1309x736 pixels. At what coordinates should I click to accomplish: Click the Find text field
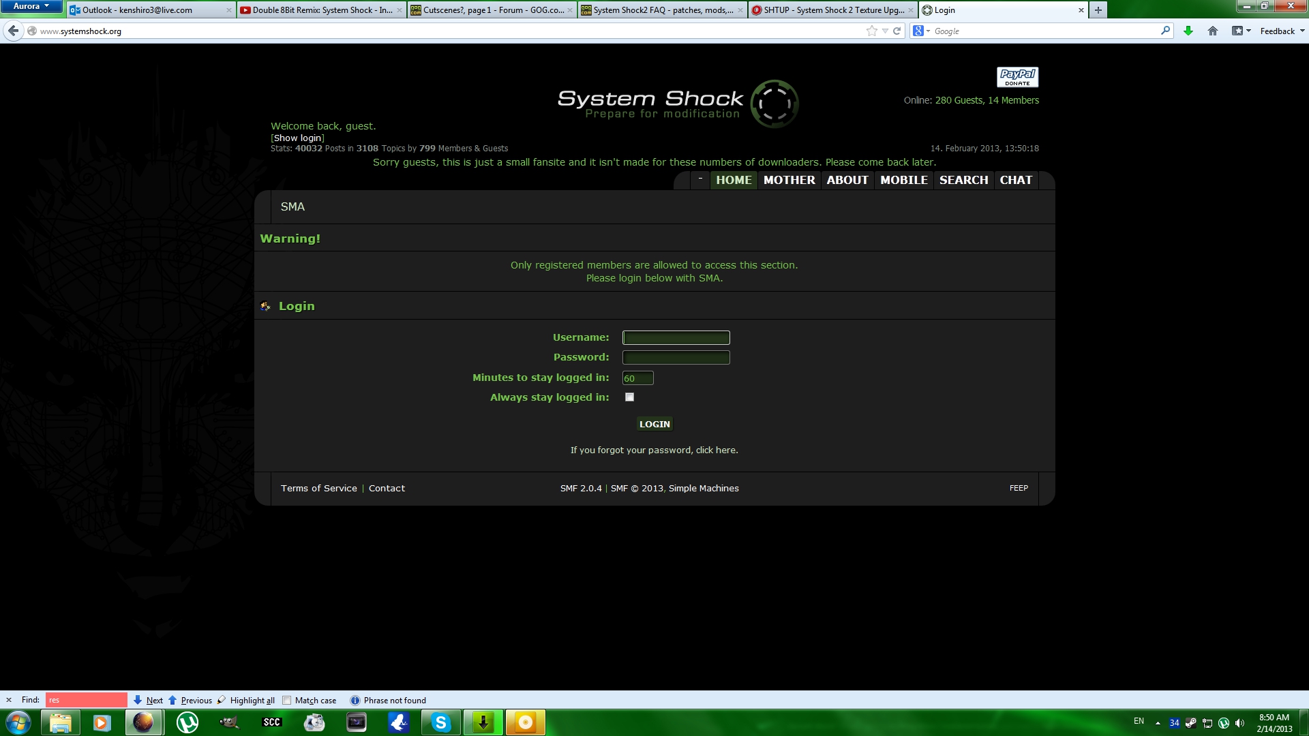[x=86, y=700]
